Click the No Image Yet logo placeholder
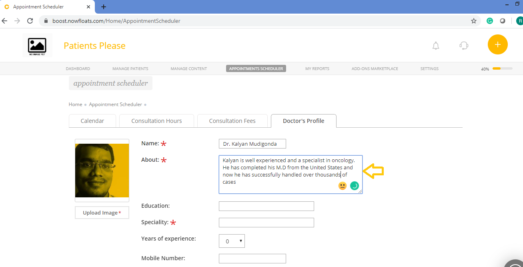Image resolution: width=523 pixels, height=267 pixels. (x=37, y=46)
